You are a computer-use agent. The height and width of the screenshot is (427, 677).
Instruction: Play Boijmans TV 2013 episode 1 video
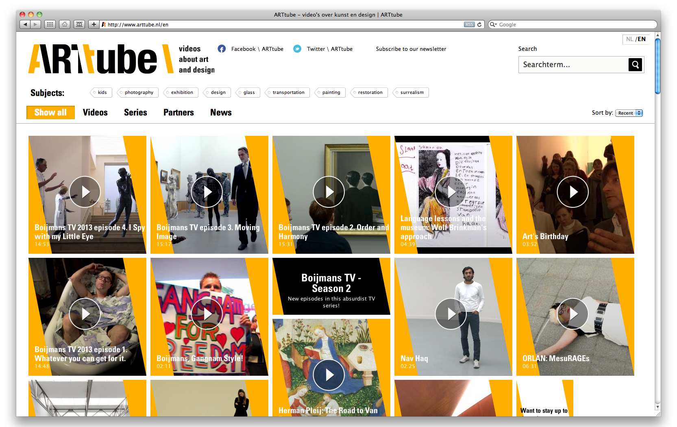coord(85,314)
